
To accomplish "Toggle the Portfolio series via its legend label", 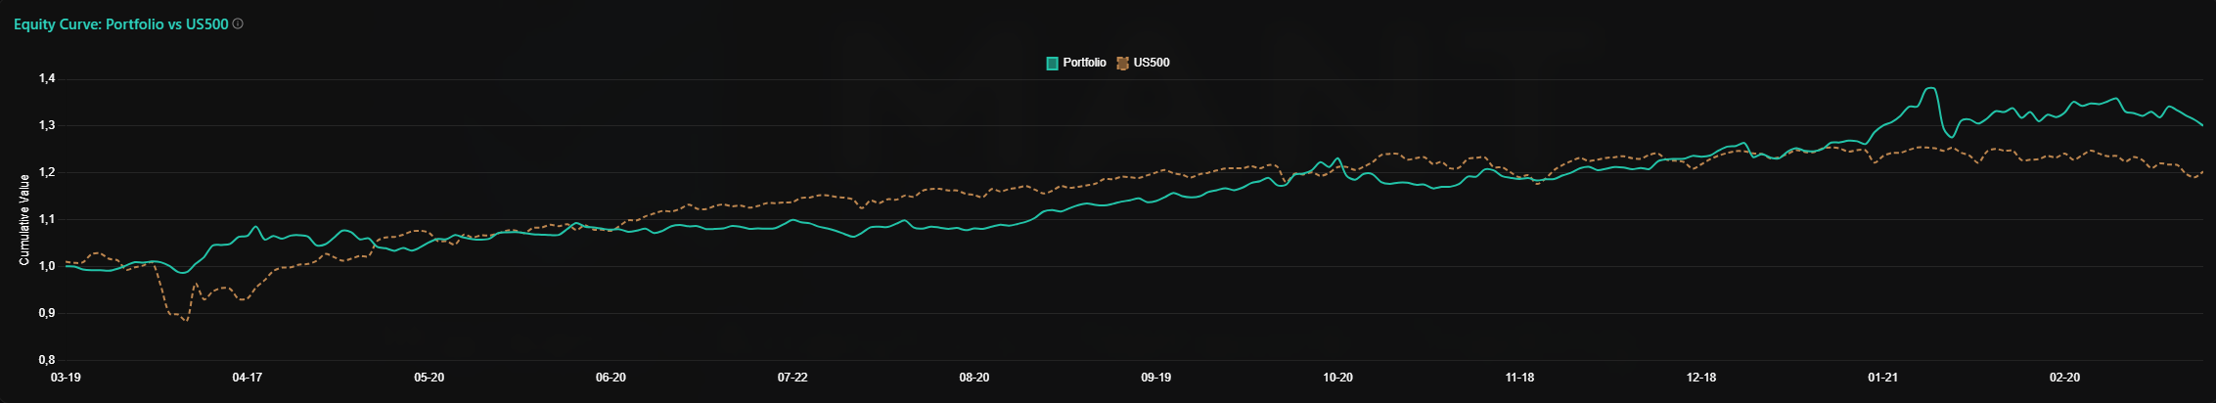I will point(1084,63).
